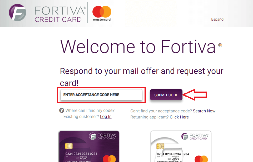Click the gold chip on purple card
253x162 pixels.
pos(69,146)
